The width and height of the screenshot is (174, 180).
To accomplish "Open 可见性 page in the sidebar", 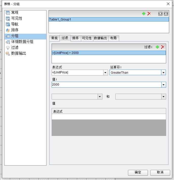I will pyautogui.click(x=17, y=18).
